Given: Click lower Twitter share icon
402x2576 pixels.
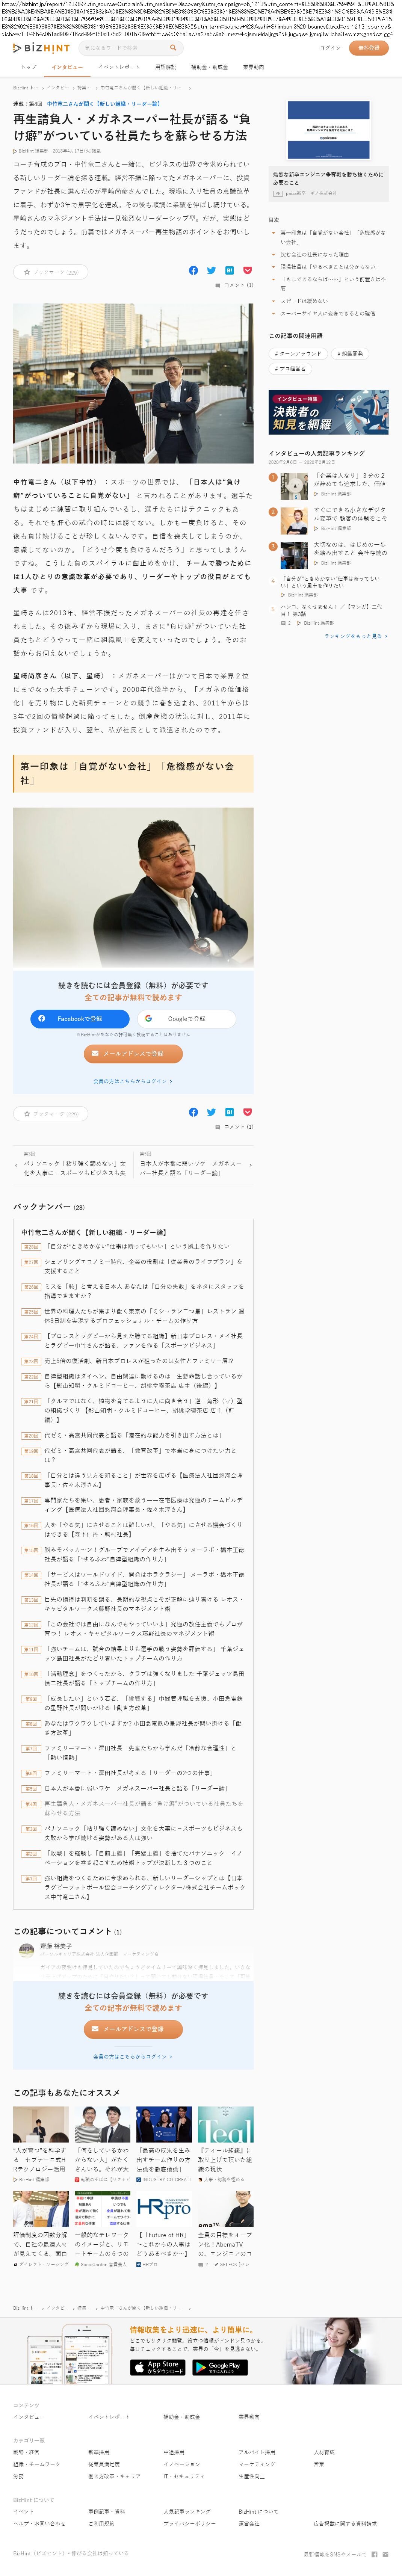Looking at the screenshot, I should (x=211, y=1112).
